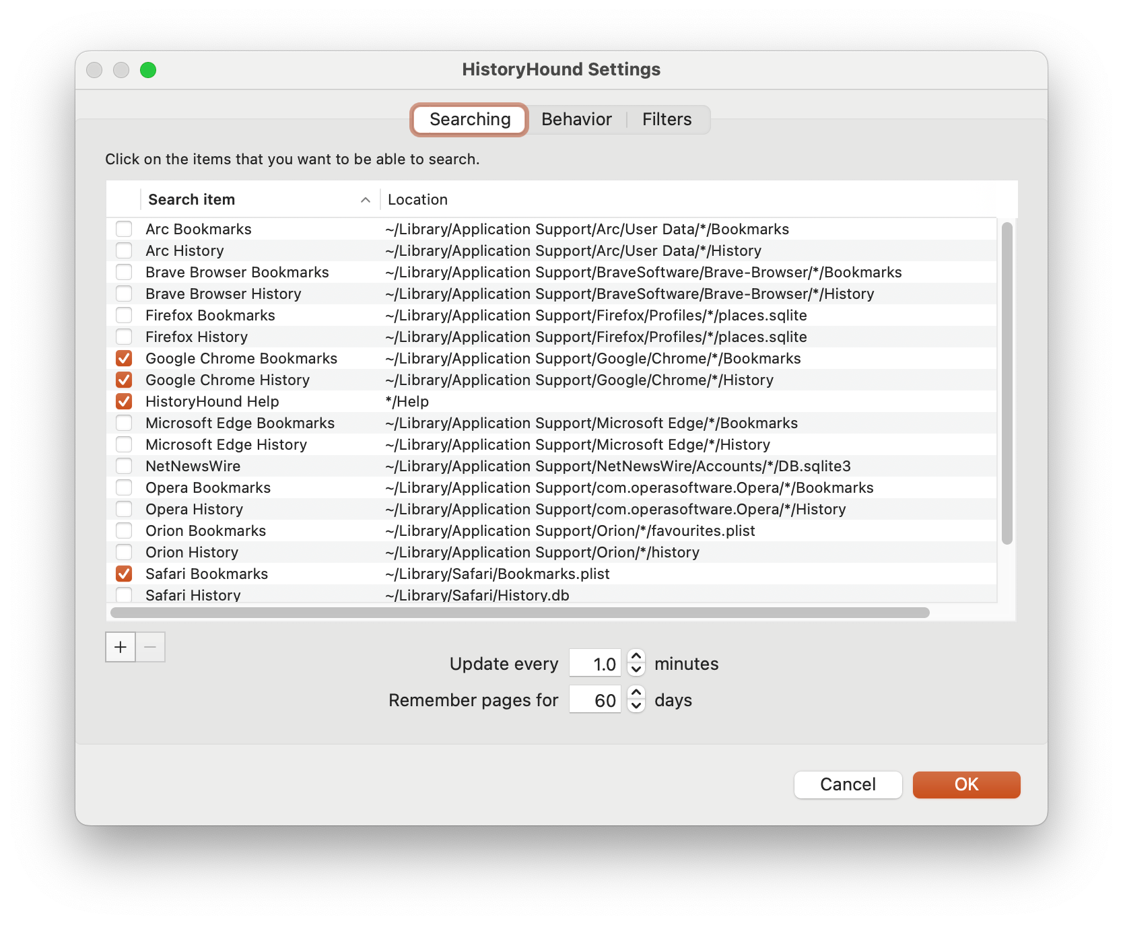Select the Orion Bookmarks checkbox
1123x925 pixels.
tap(124, 530)
